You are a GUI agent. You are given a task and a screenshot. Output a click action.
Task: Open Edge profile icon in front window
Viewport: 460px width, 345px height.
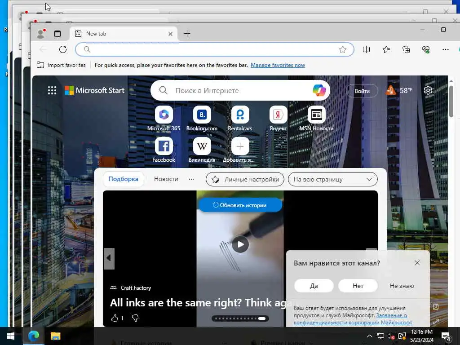[x=41, y=34]
